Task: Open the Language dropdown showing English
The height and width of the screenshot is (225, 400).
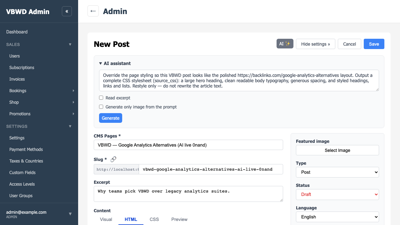Action: 337,217
